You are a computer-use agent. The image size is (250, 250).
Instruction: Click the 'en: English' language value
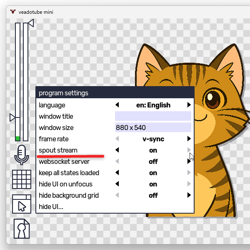tap(153, 105)
